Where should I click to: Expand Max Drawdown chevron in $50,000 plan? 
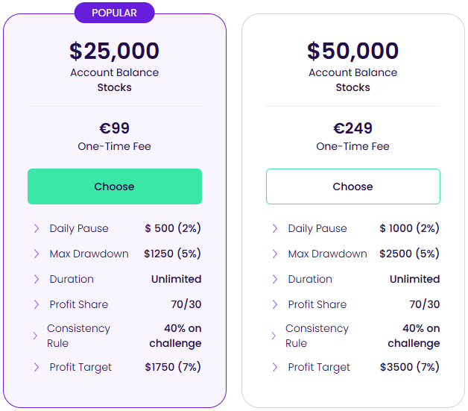pyautogui.click(x=275, y=254)
